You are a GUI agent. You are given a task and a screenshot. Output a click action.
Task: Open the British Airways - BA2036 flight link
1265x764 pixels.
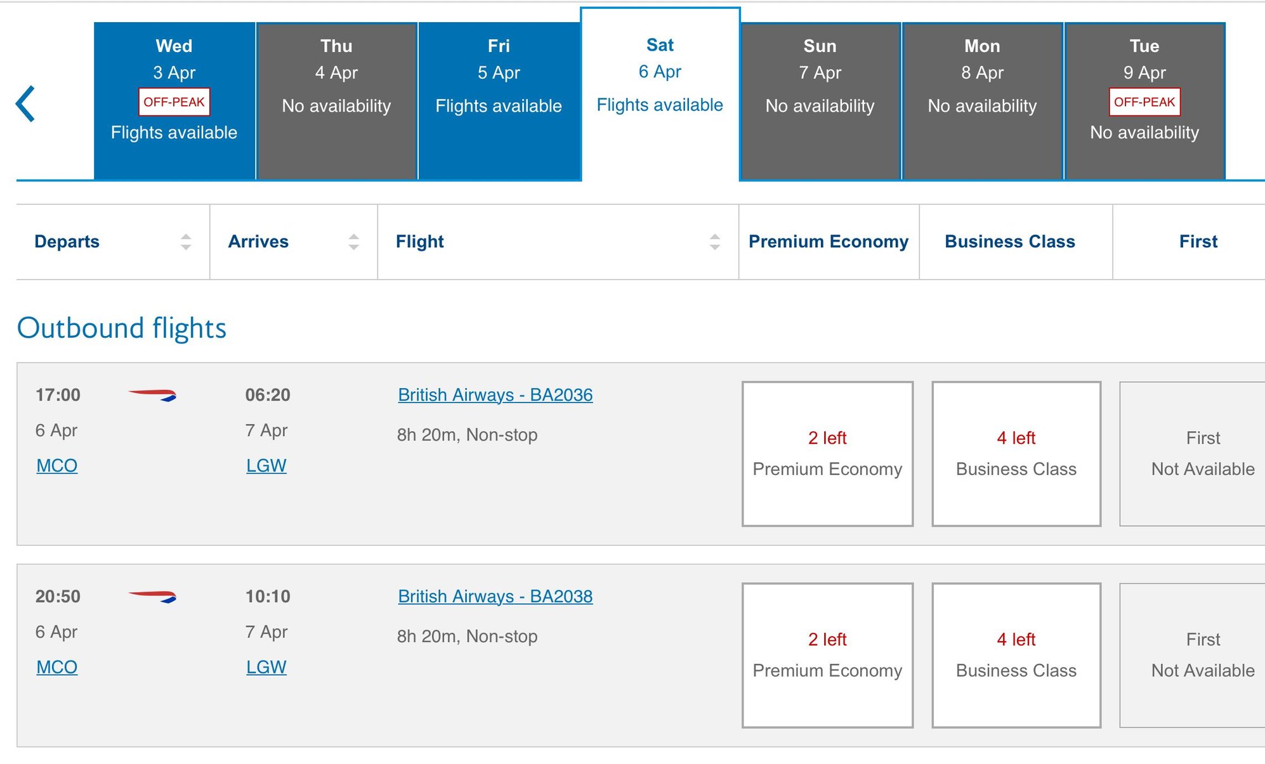495,395
